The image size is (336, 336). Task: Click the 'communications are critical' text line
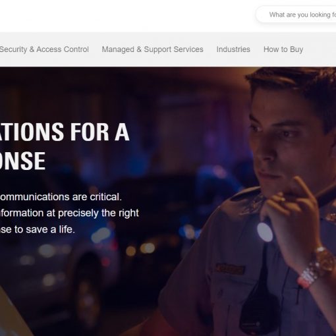(61, 197)
